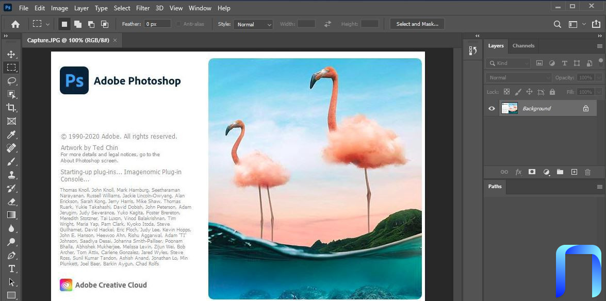This screenshot has height=301, width=606.
Task: Toggle layer filtering switch on or off
Action: point(600,62)
